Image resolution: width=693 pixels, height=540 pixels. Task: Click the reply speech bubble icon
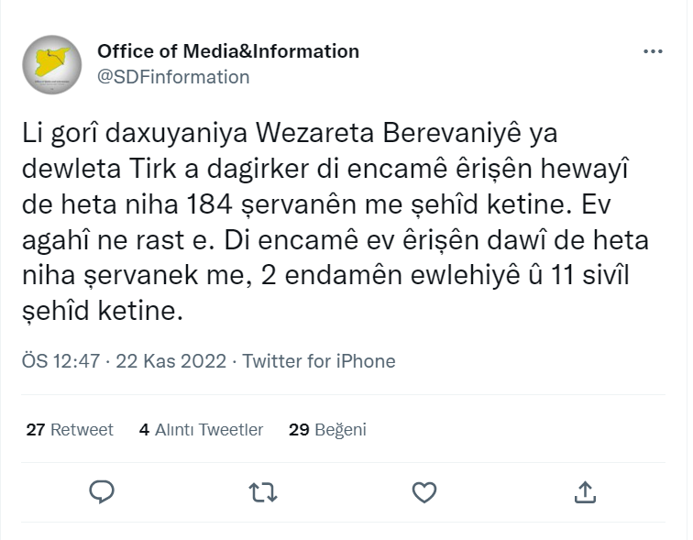[102, 492]
